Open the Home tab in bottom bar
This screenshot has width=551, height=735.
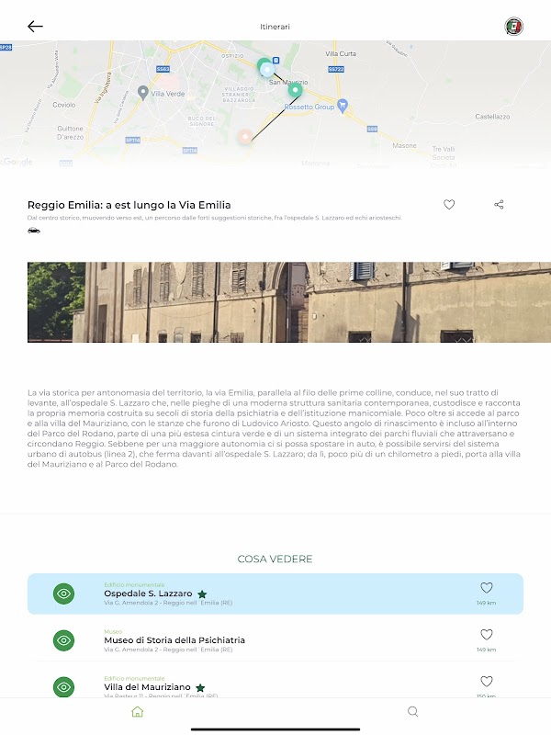pyautogui.click(x=137, y=711)
